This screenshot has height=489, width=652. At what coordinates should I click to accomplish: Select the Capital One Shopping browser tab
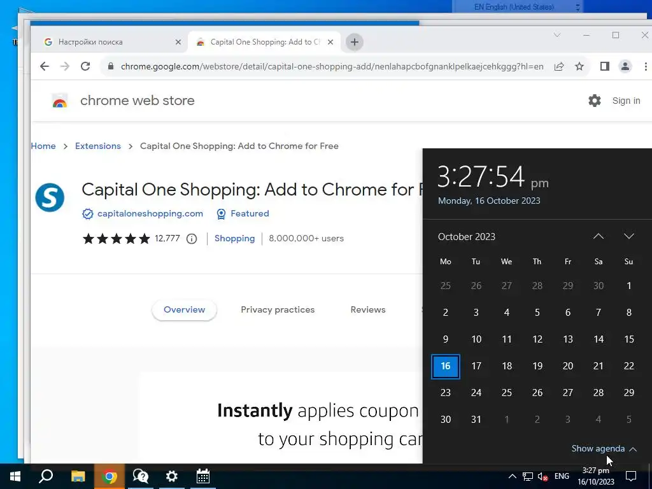(265, 42)
